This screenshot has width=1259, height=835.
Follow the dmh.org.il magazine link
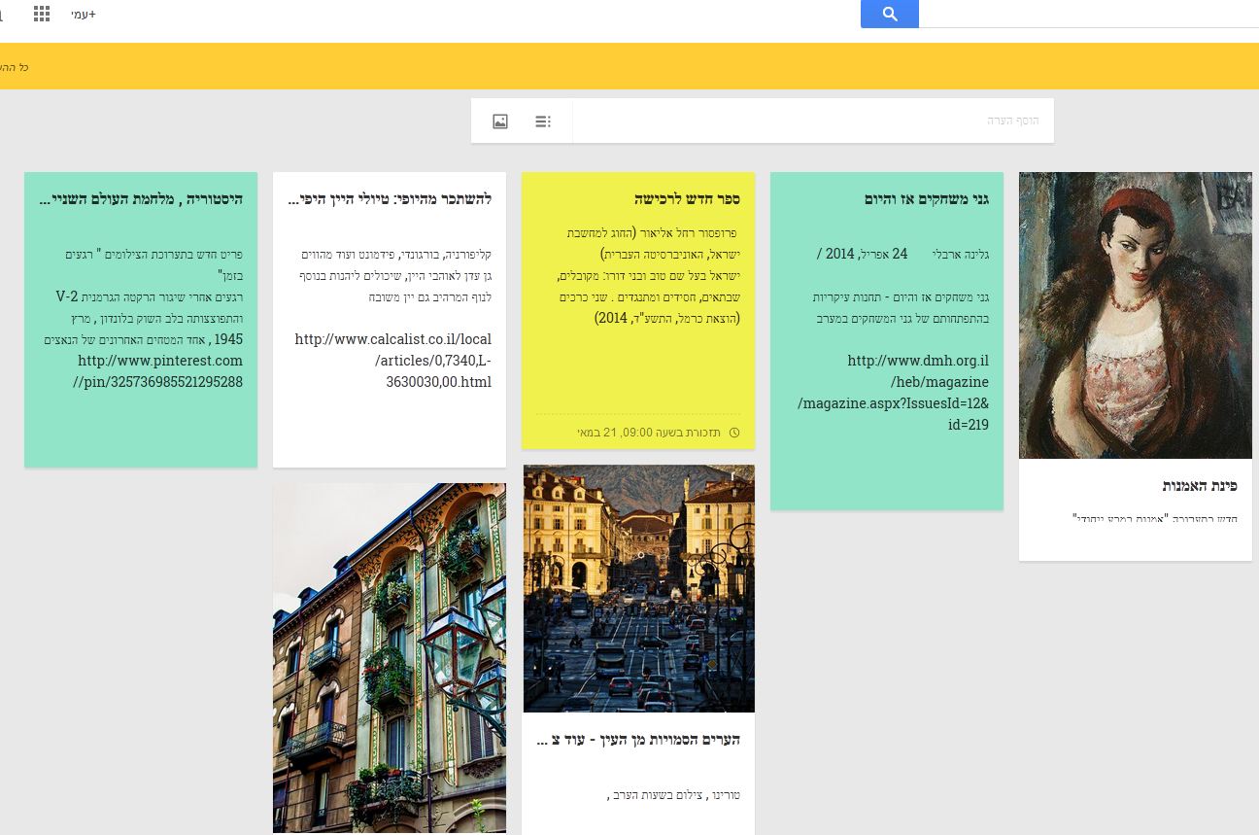point(894,393)
